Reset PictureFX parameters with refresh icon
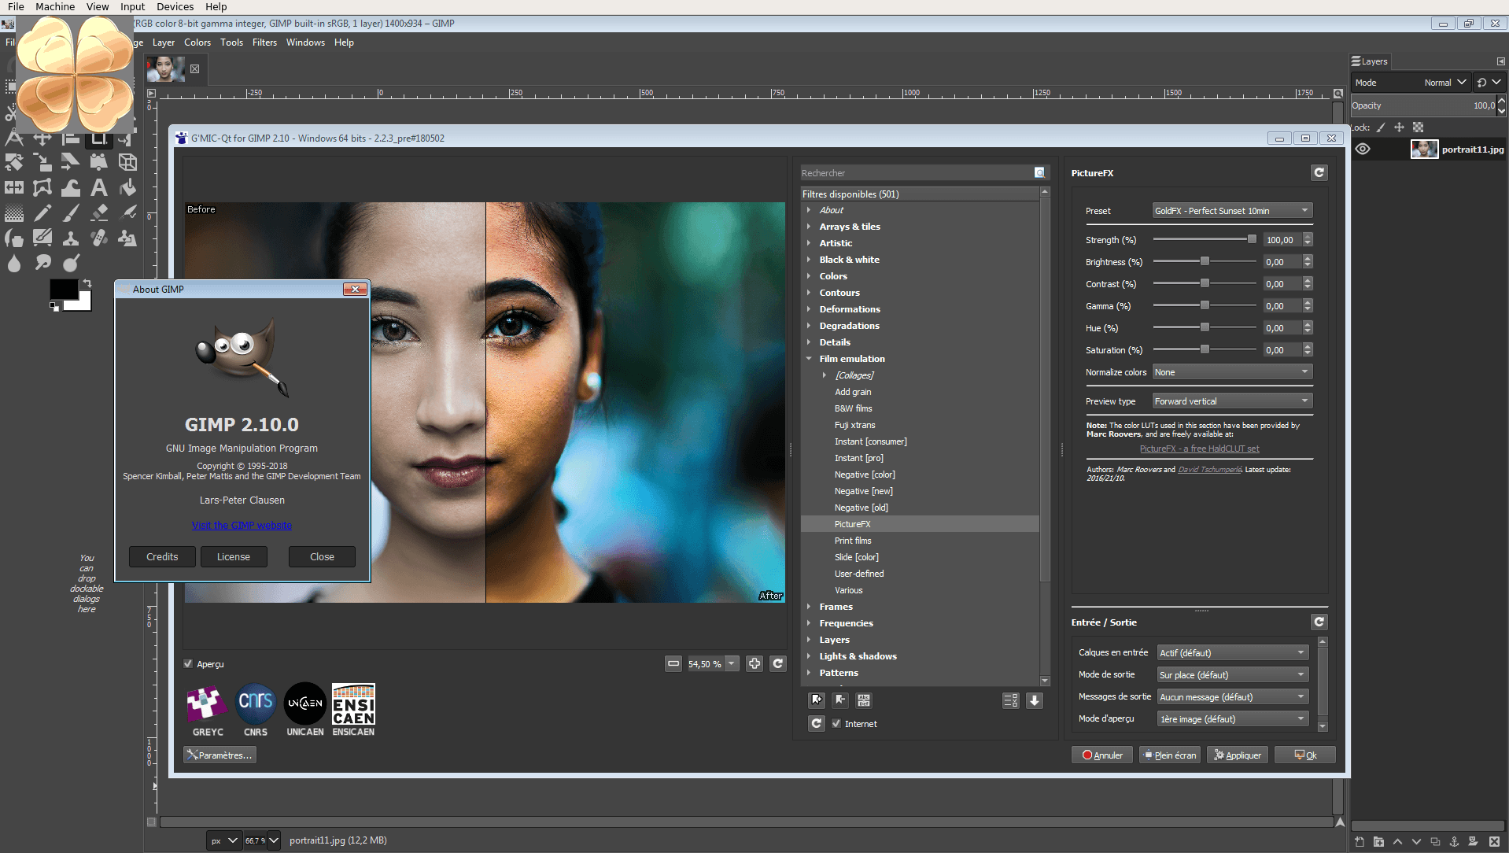The width and height of the screenshot is (1509, 853). (1319, 172)
